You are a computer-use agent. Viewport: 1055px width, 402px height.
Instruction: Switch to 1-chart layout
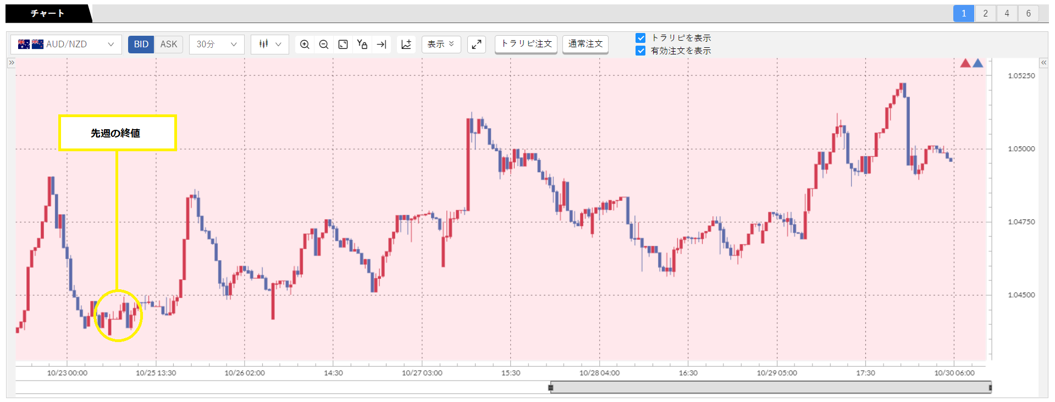964,14
